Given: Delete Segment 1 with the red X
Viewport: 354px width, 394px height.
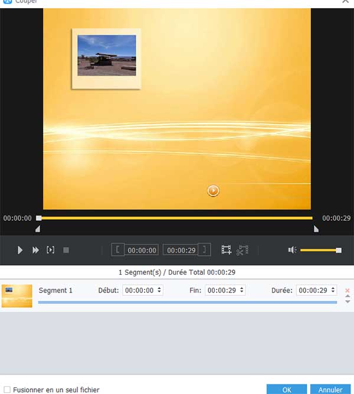Looking at the screenshot, I should pyautogui.click(x=347, y=291).
